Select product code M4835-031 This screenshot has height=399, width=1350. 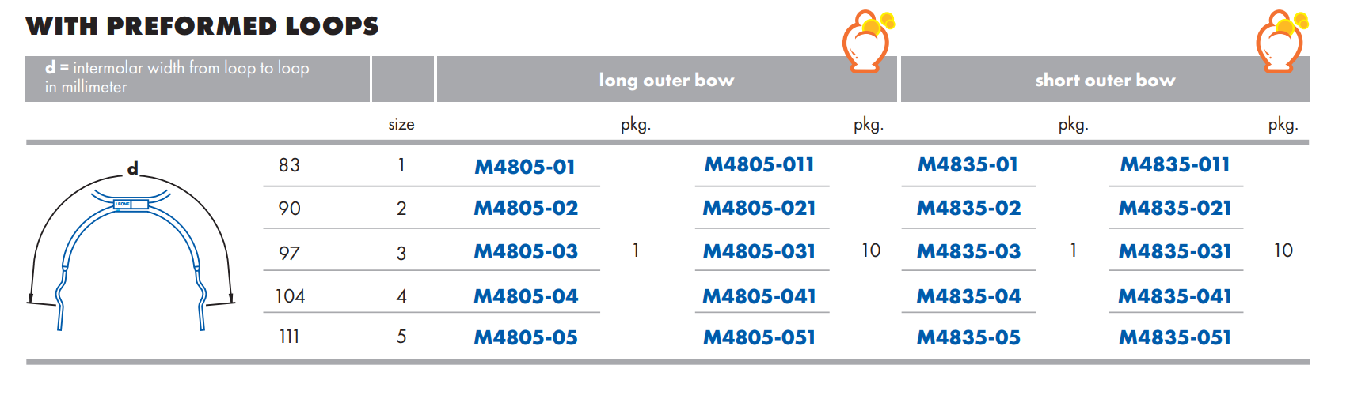[x=1175, y=251]
